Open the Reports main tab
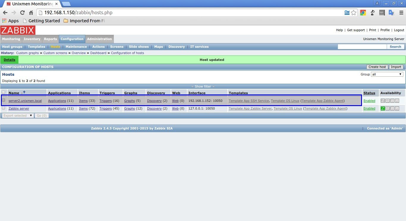The width and height of the screenshot is (406, 221). (x=51, y=39)
